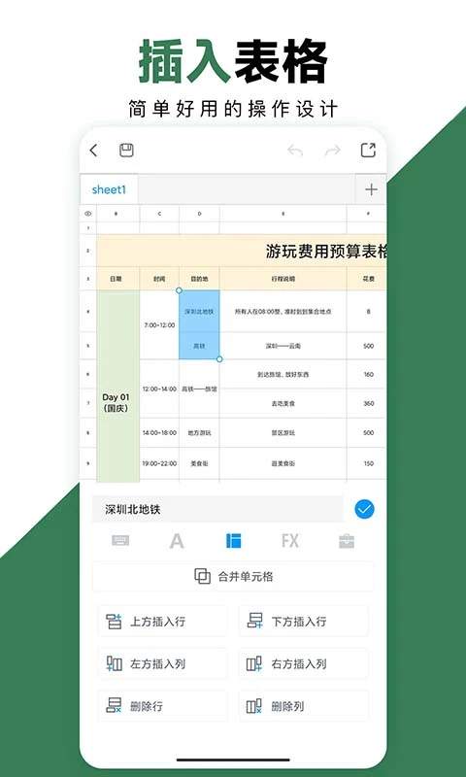Open the keyboard input tab

120,541
